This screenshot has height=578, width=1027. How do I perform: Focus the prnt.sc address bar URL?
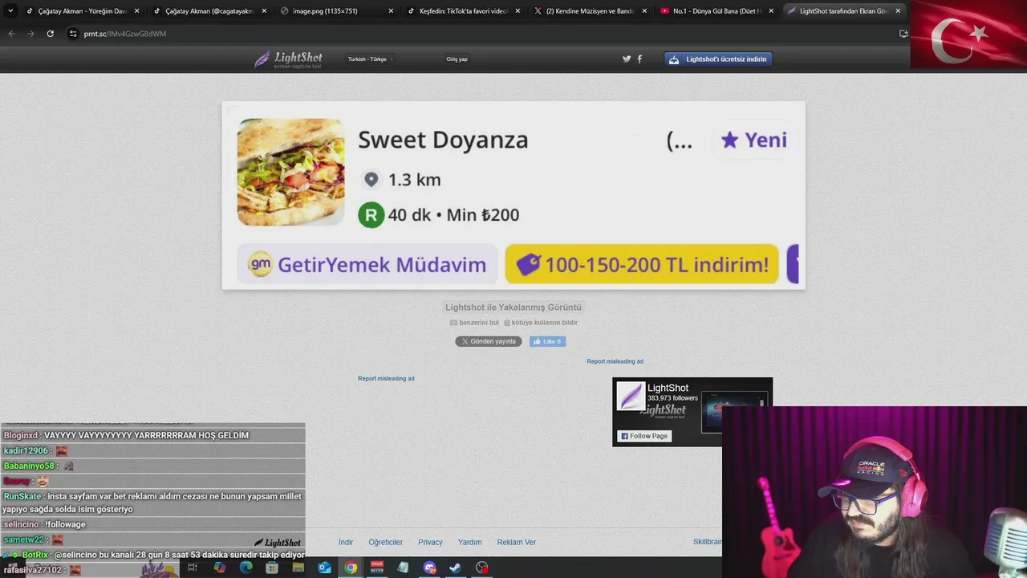(125, 34)
